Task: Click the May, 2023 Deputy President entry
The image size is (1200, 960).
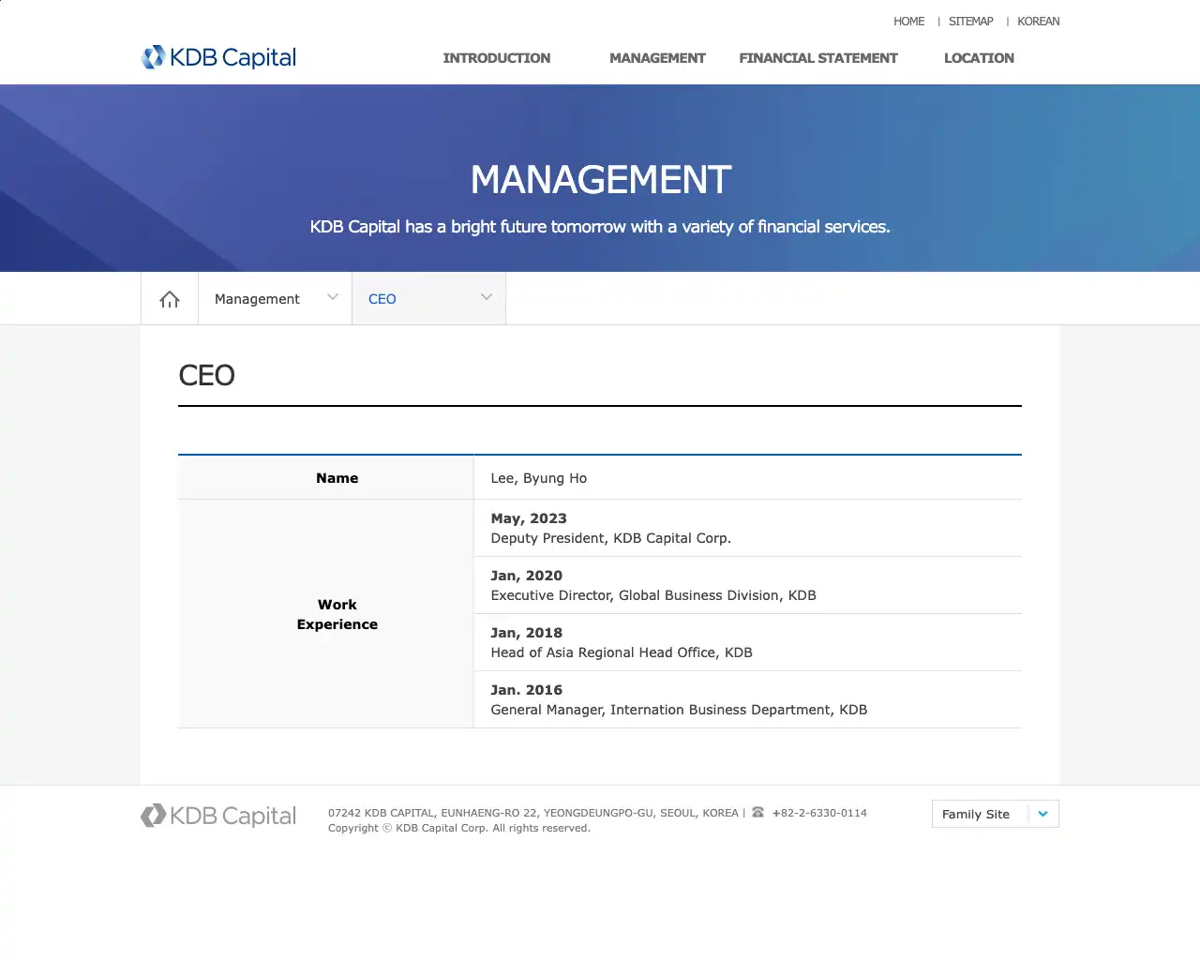Action: pos(610,529)
